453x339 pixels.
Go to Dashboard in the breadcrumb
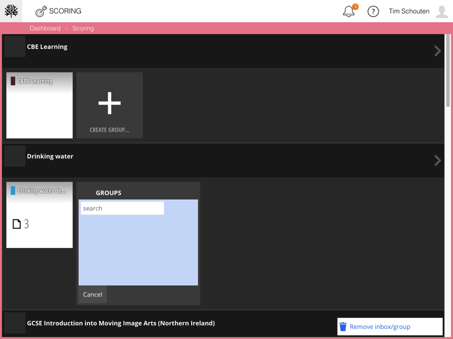[45, 28]
